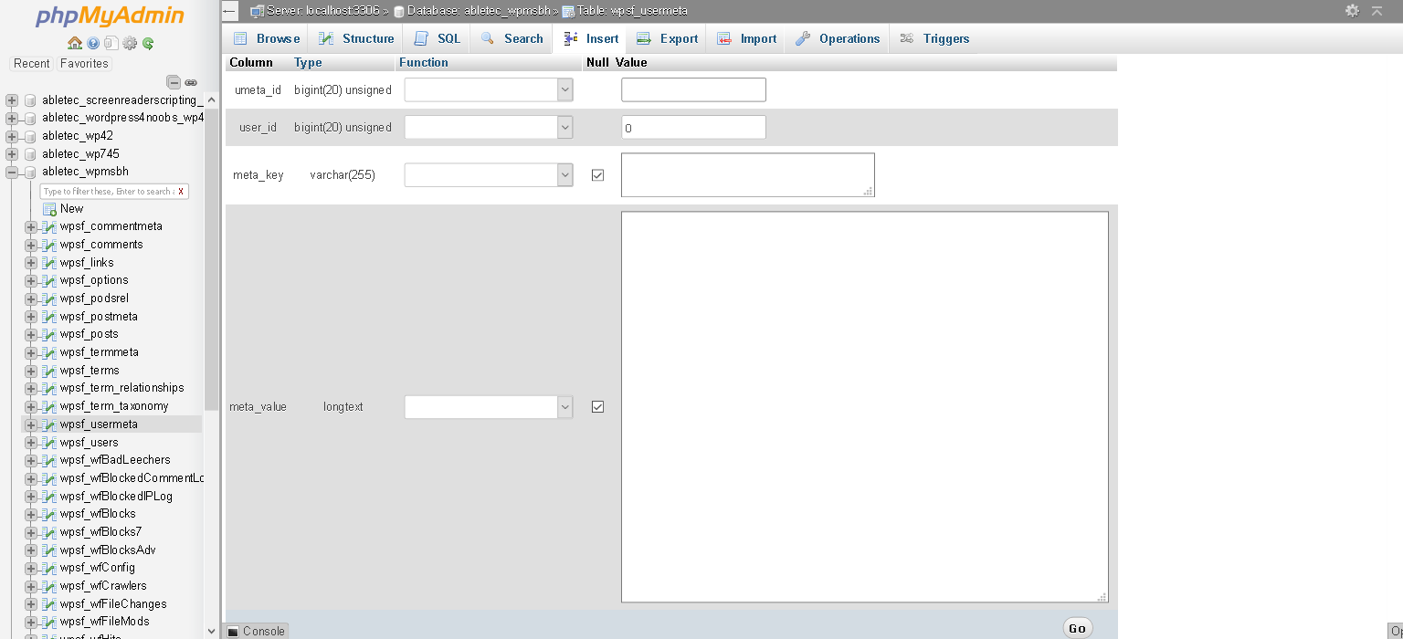1403x639 pixels.
Task: Click the wpsf_termmeta table icon
Action: [49, 352]
